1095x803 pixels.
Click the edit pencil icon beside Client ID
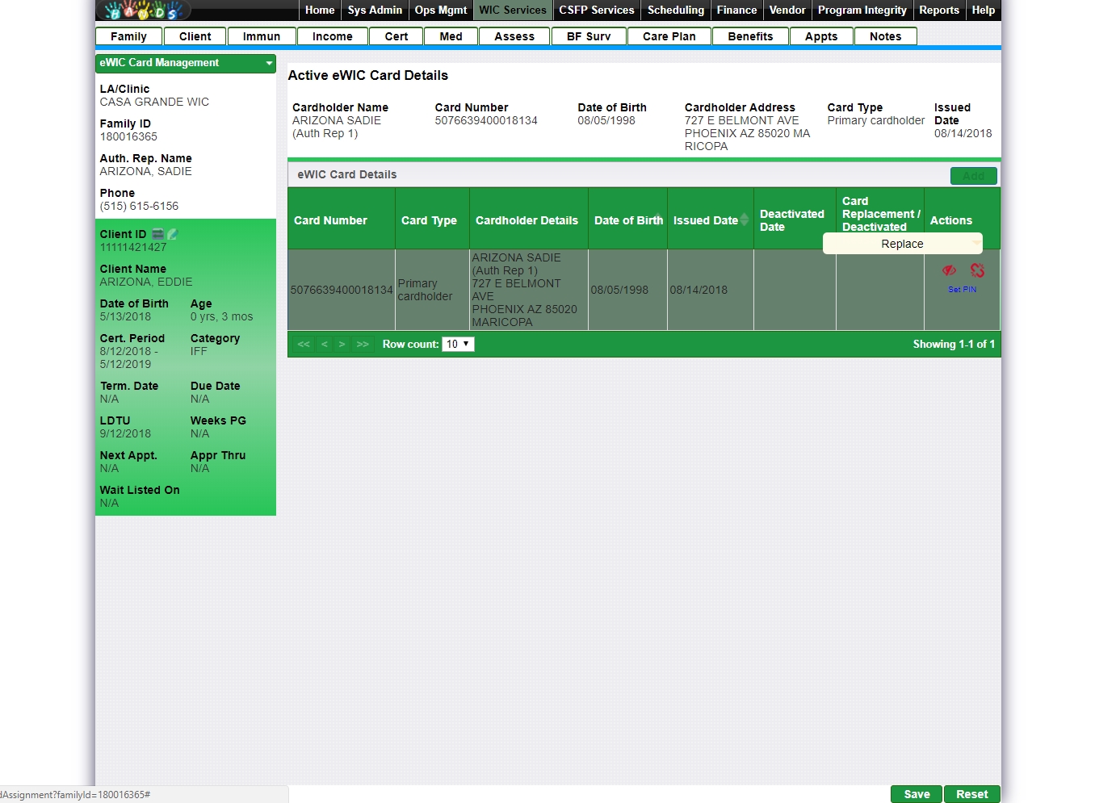click(x=173, y=234)
